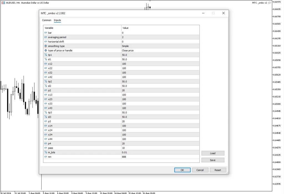Click the integer icon beside x12

[46, 64]
